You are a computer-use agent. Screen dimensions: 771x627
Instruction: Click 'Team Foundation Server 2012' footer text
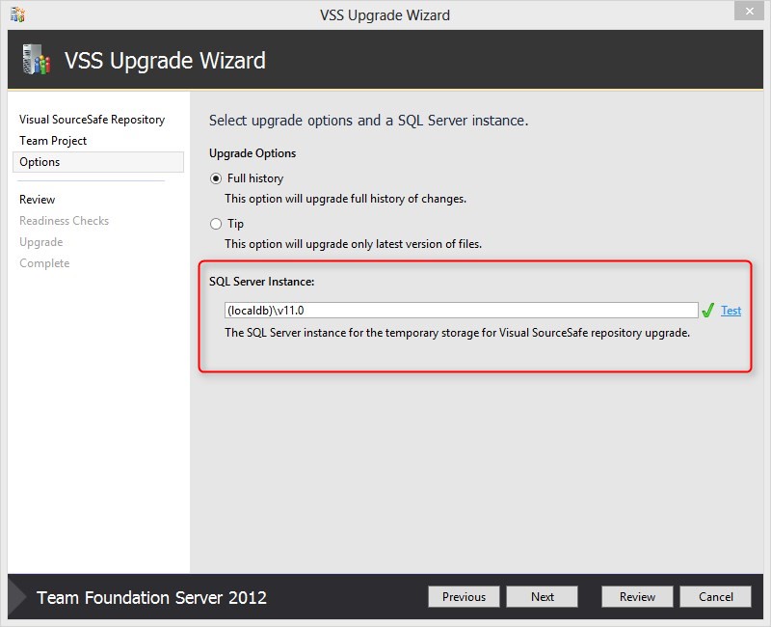151,597
